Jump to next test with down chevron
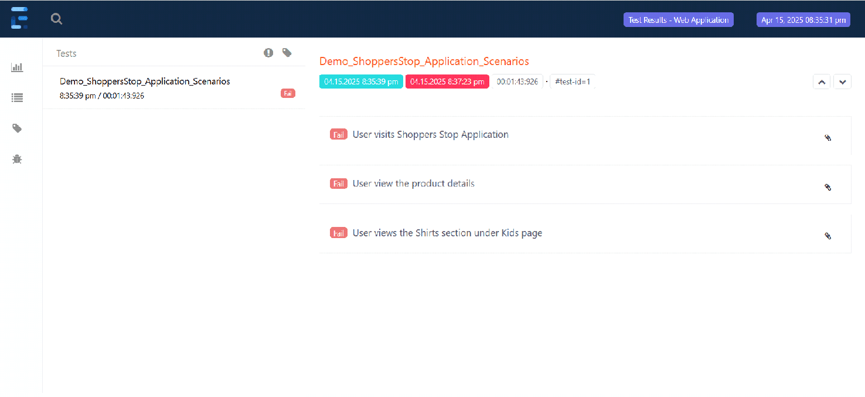865x397 pixels. 842,82
